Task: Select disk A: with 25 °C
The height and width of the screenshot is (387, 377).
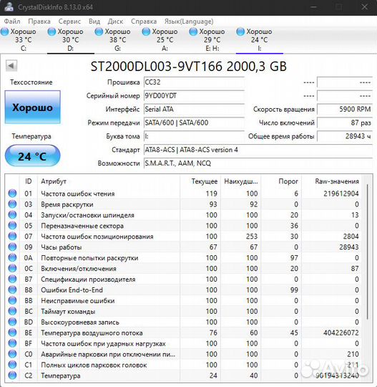Action: (x=165, y=39)
